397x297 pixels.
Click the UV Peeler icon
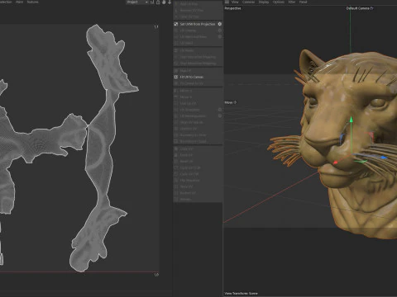[x=176, y=50]
